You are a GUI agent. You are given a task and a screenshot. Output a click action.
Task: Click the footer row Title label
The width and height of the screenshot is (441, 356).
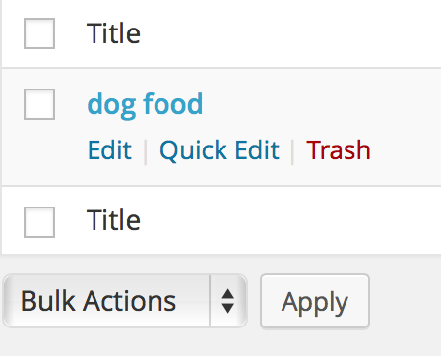113,220
